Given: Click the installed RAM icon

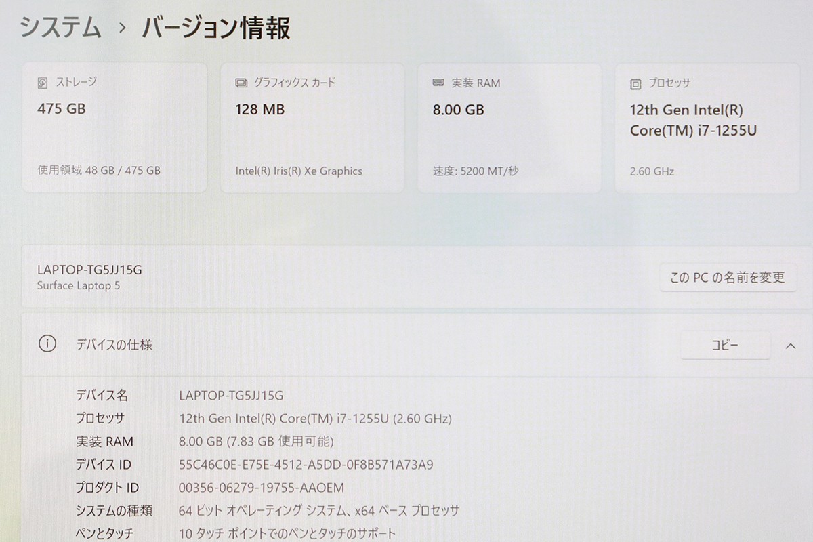Looking at the screenshot, I should pos(438,83).
